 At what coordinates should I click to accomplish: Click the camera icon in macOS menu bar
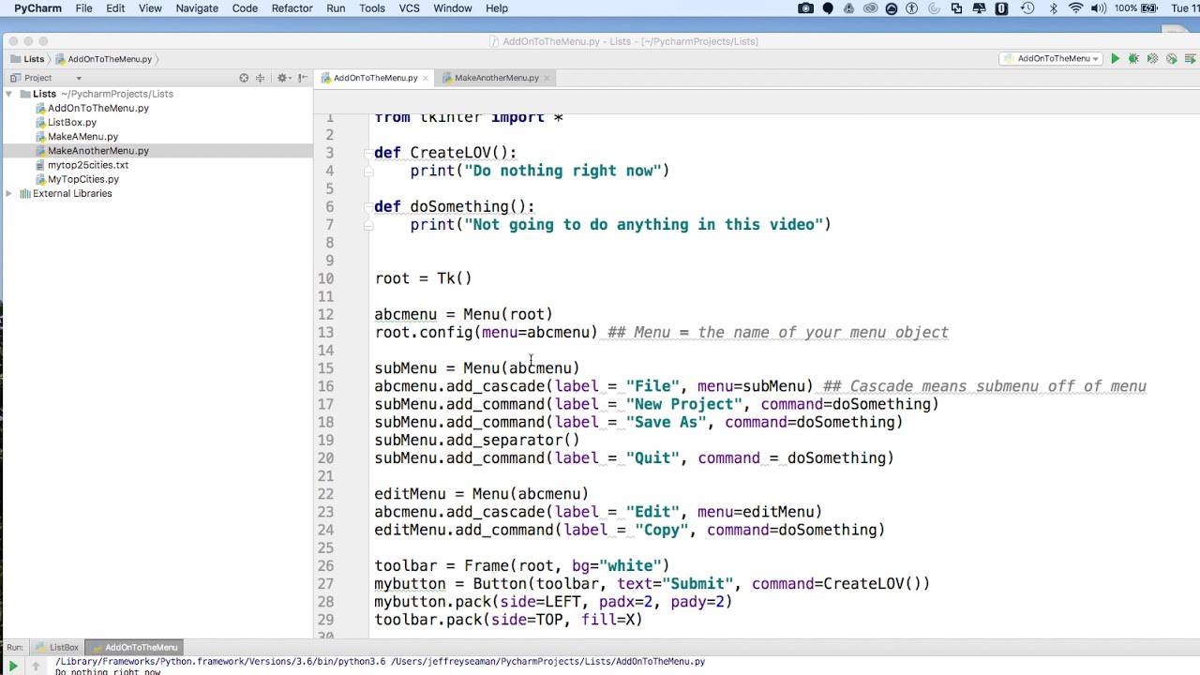click(805, 8)
